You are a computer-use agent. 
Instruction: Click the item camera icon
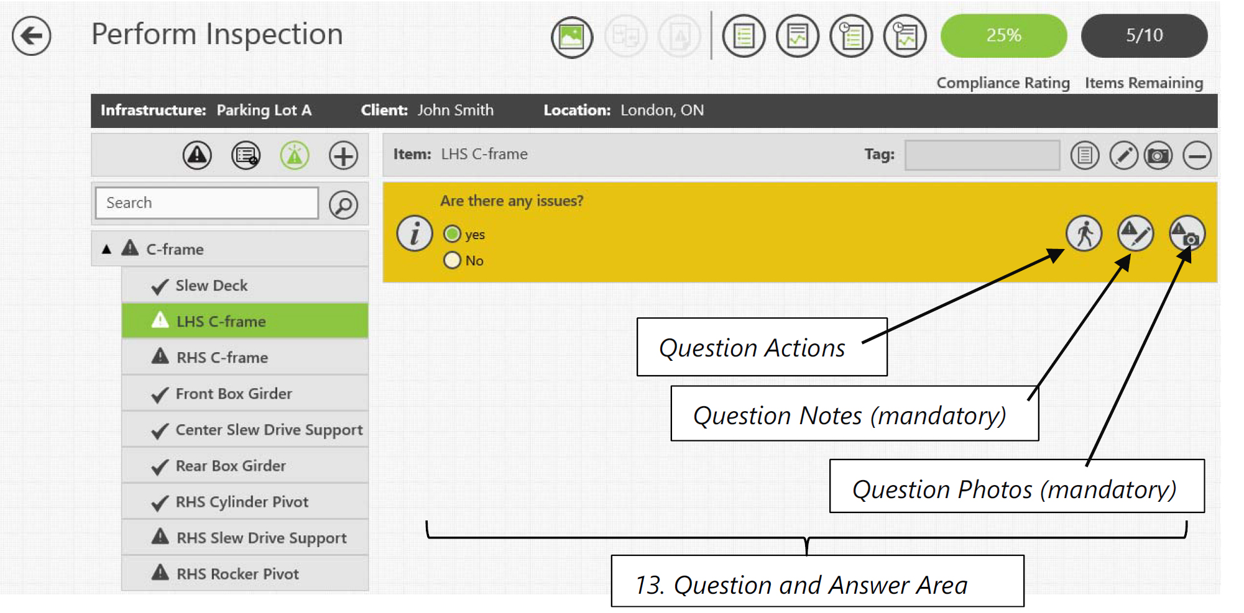(x=1158, y=155)
